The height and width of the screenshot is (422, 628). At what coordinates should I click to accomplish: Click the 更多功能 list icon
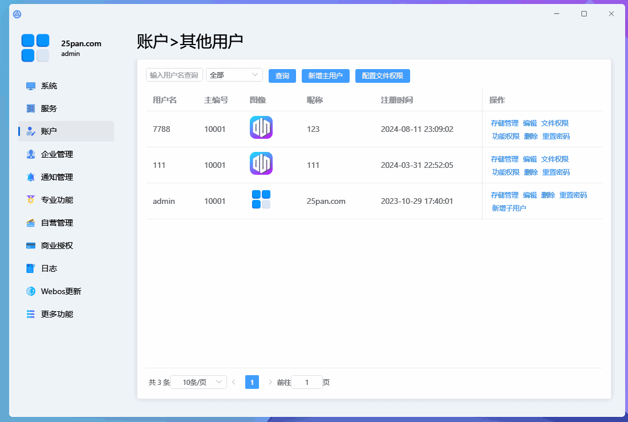(31, 314)
